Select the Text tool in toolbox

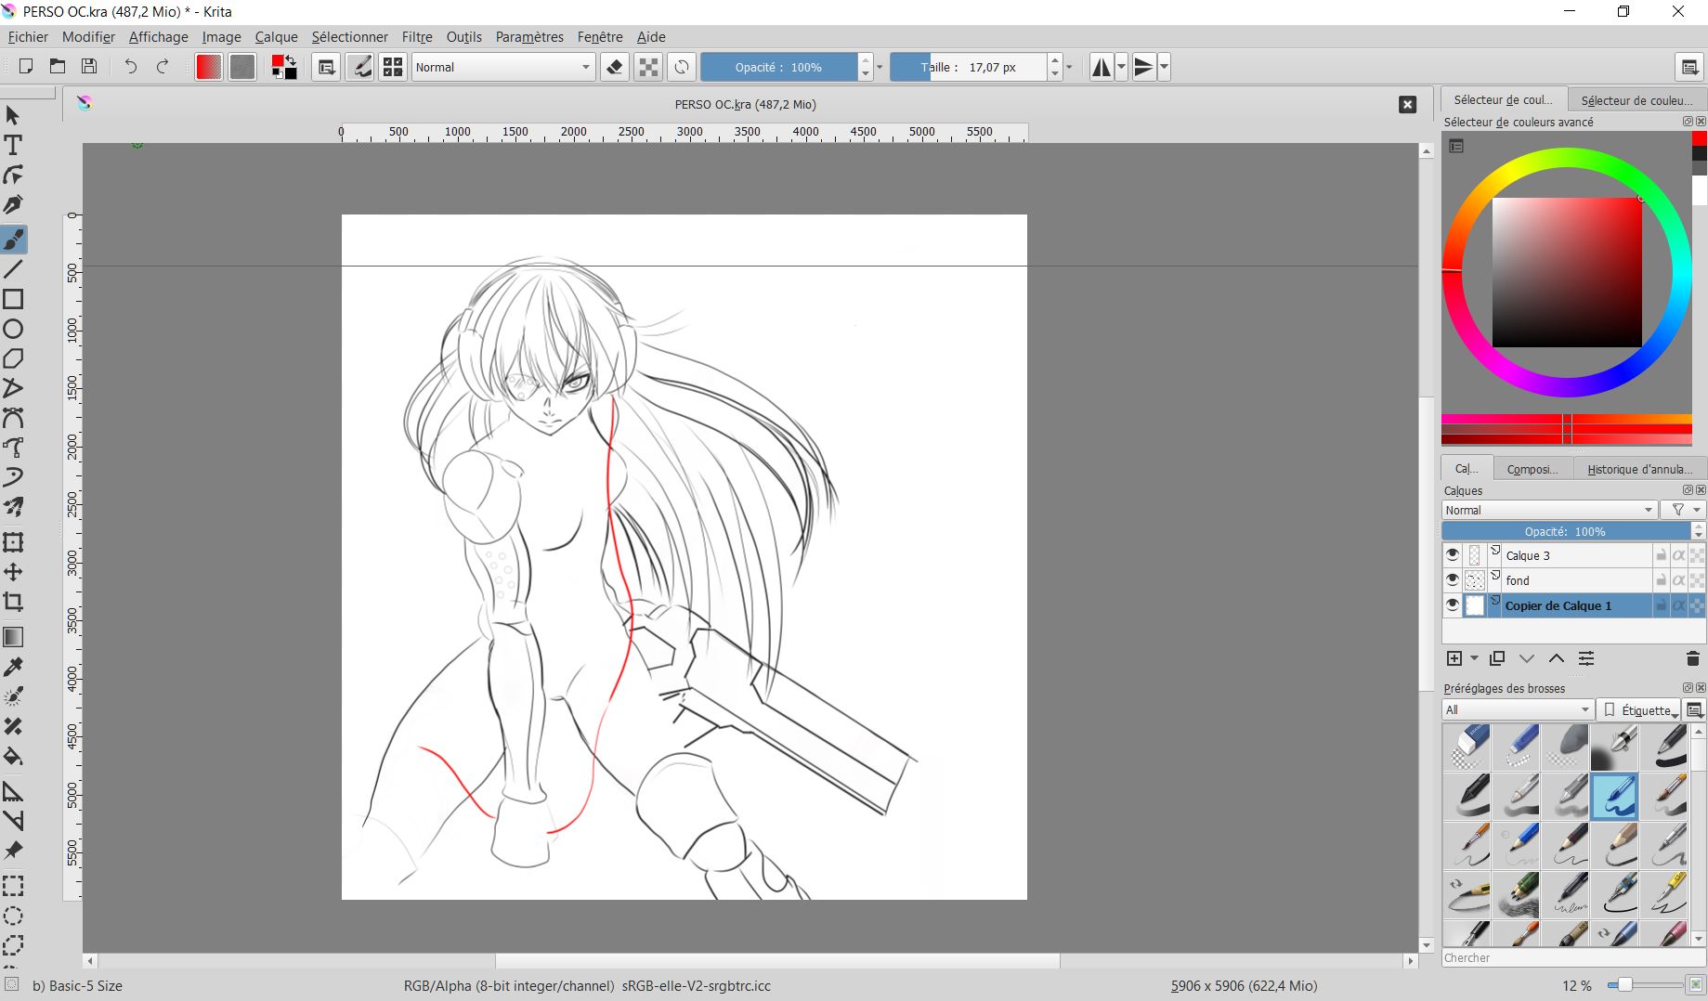[13, 146]
